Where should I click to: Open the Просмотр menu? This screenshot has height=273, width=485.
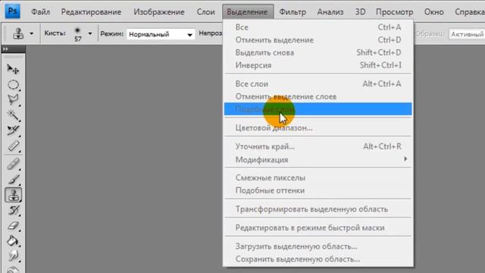coord(394,12)
